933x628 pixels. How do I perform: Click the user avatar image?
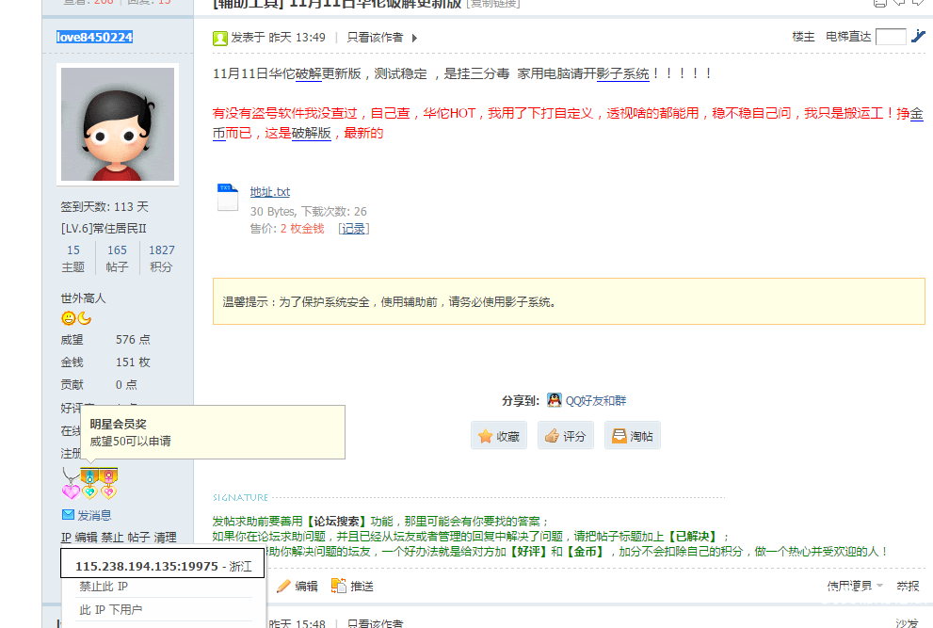coord(117,124)
